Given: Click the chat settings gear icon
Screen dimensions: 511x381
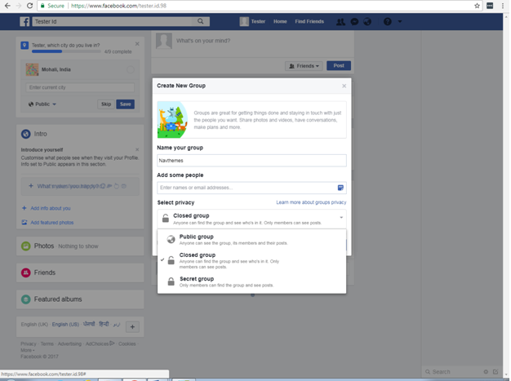Looking at the screenshot, I should point(486,371).
